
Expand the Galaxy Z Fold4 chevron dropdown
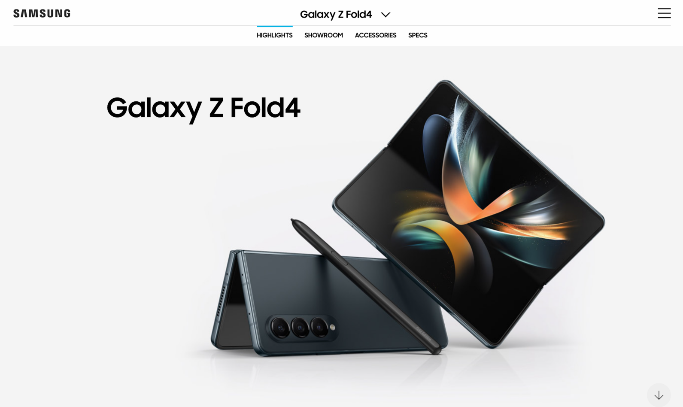point(386,15)
